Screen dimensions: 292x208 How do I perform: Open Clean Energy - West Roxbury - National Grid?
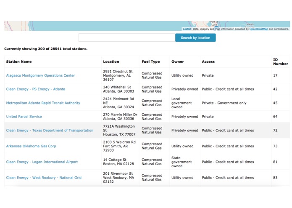tap(44, 178)
